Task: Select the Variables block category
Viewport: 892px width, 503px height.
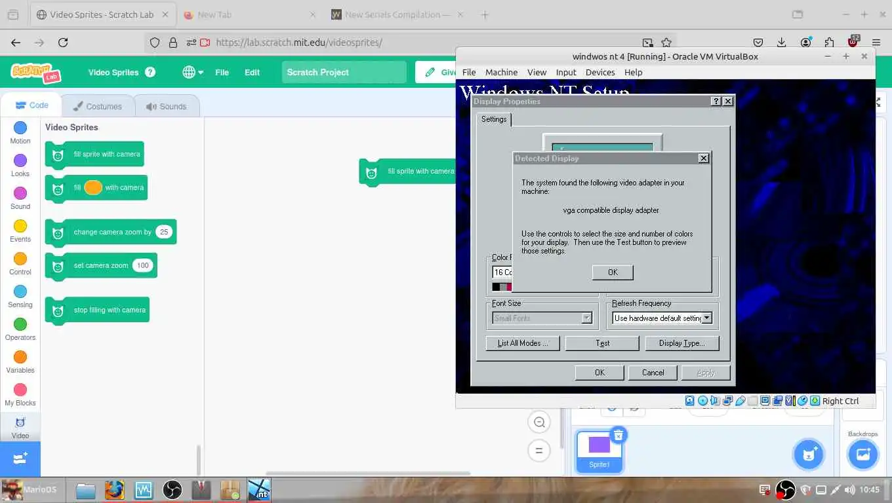Action: pos(20,362)
